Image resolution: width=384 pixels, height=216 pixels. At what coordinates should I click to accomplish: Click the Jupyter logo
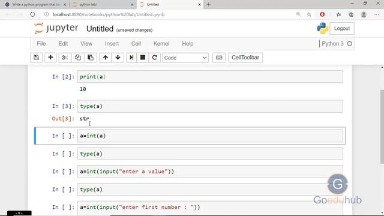coord(56,28)
